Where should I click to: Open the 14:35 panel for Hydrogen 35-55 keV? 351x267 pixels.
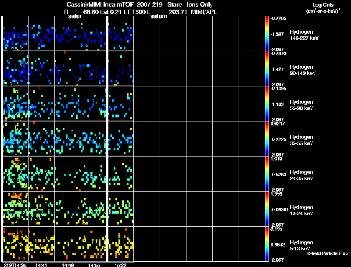click(x=15, y=139)
